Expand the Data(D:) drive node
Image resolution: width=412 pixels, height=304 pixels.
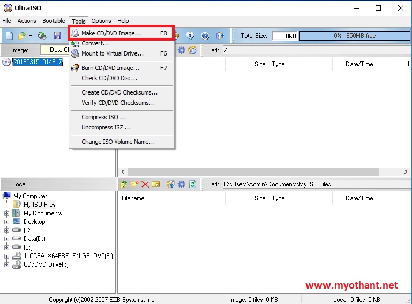click(6, 239)
